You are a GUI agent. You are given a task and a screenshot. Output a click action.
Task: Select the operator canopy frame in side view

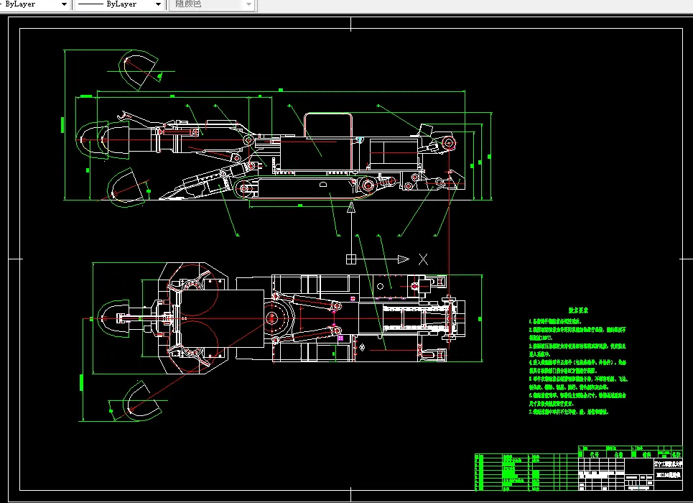[x=328, y=126]
